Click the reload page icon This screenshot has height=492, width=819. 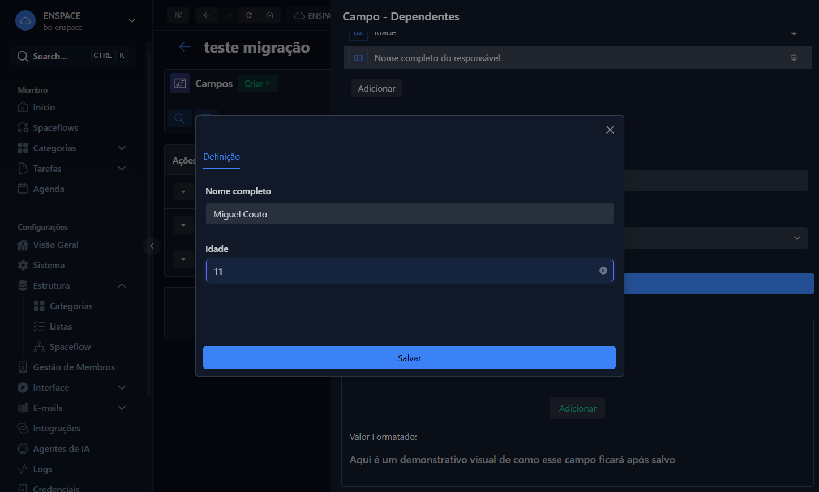tap(249, 15)
